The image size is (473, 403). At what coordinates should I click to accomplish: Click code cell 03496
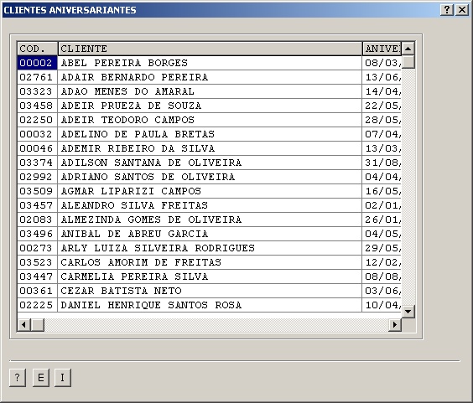coord(38,234)
